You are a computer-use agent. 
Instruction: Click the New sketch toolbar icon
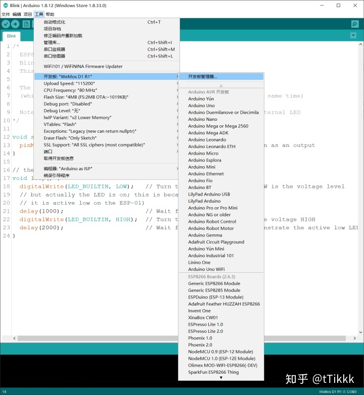tap(26, 24)
